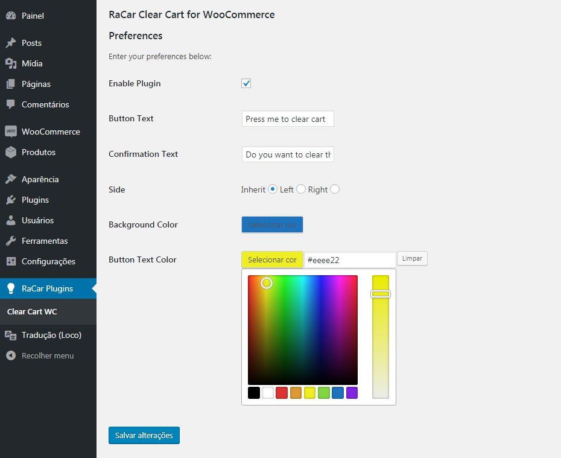Click the Button Text input field

point(288,119)
